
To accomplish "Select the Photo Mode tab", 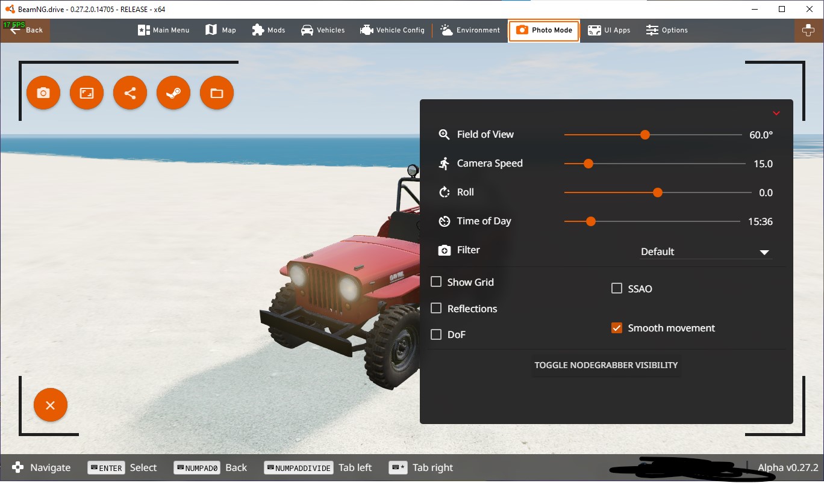I will point(544,30).
